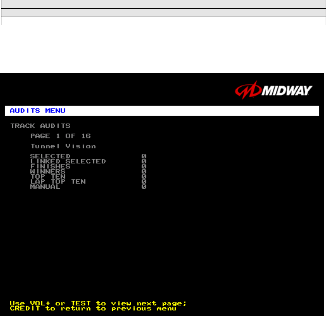Click the SELECTED row's 0 value
The height and width of the screenshot is (316, 326).
[144, 156]
